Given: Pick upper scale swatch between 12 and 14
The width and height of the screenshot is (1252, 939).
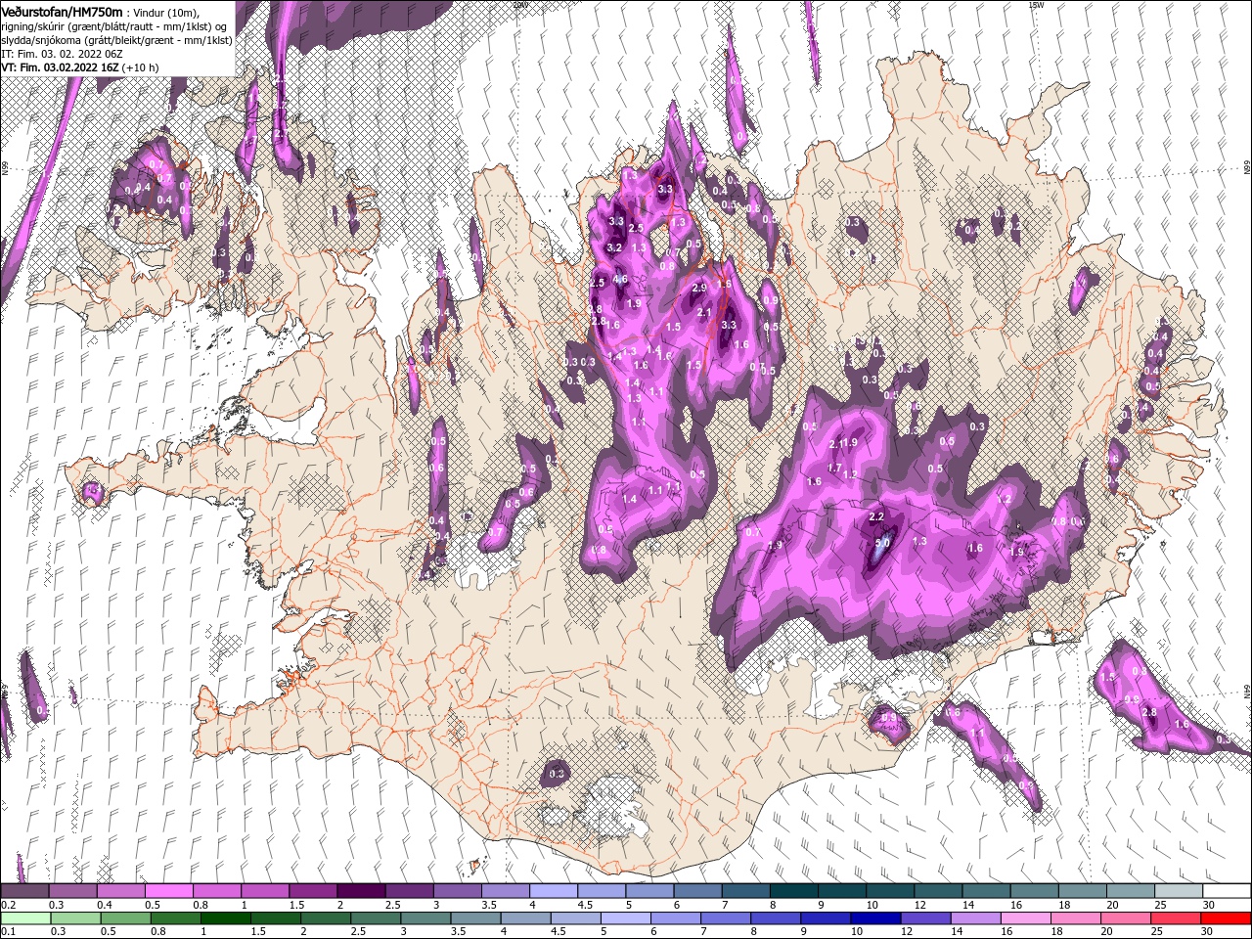Looking at the screenshot, I should (938, 891).
